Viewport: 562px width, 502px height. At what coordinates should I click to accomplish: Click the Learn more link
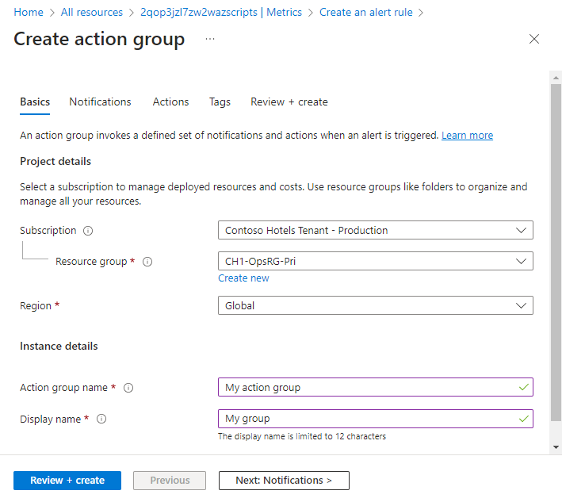tap(467, 136)
